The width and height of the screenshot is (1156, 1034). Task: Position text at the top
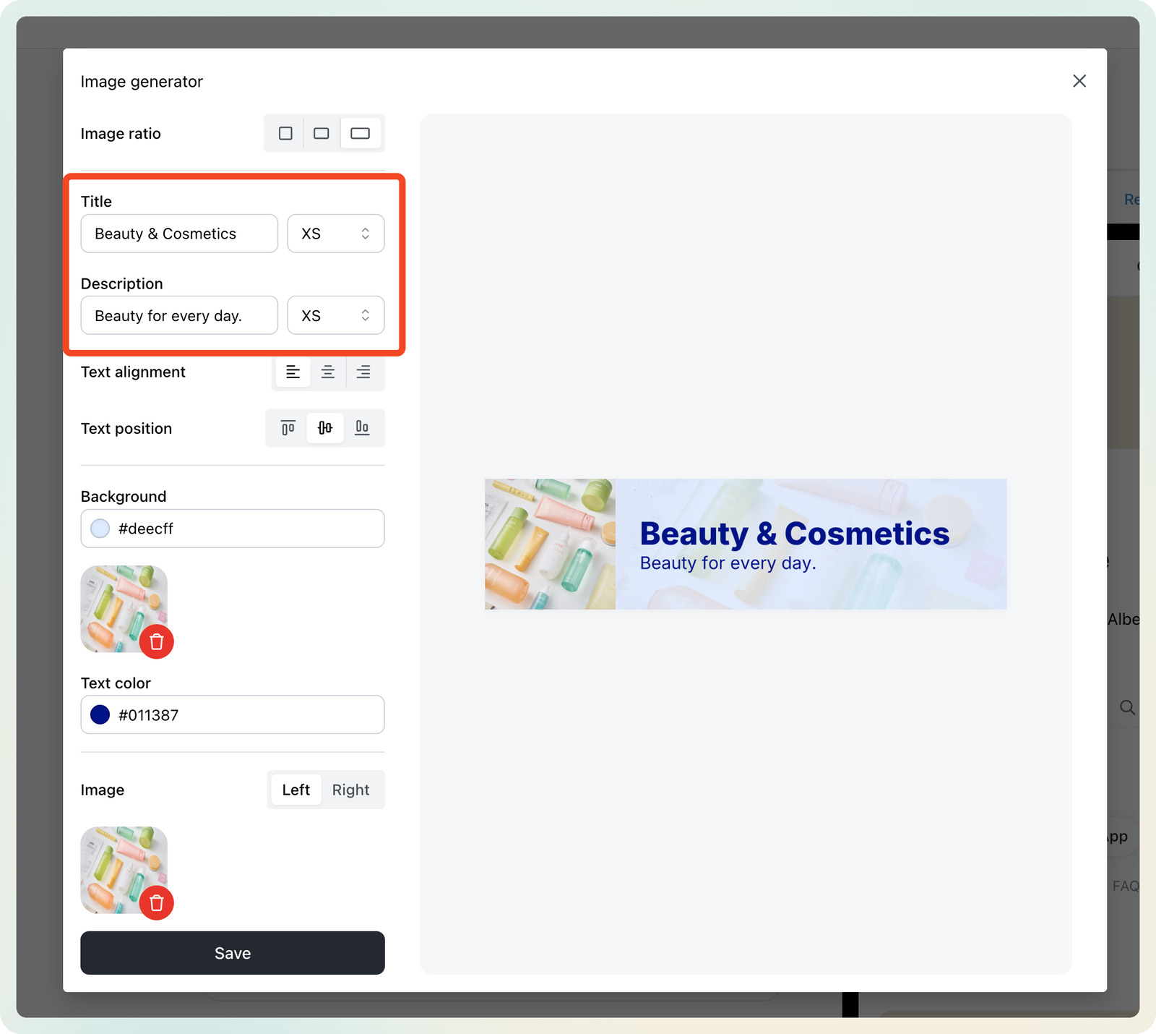(288, 428)
